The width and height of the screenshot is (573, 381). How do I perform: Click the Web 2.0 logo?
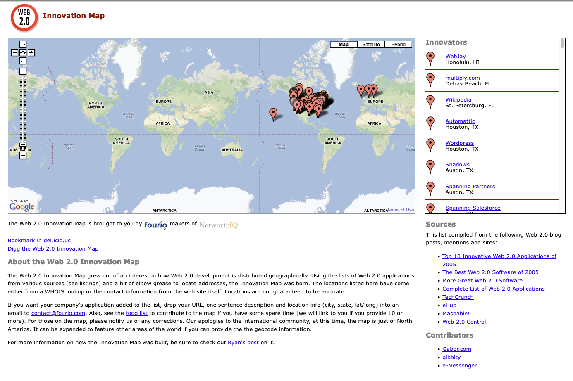coord(24,18)
